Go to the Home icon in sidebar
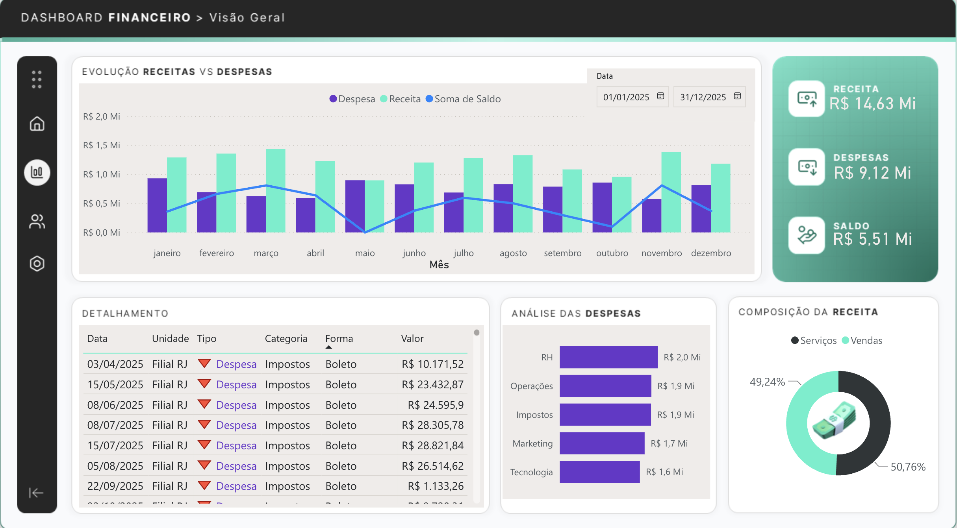 [x=37, y=124]
